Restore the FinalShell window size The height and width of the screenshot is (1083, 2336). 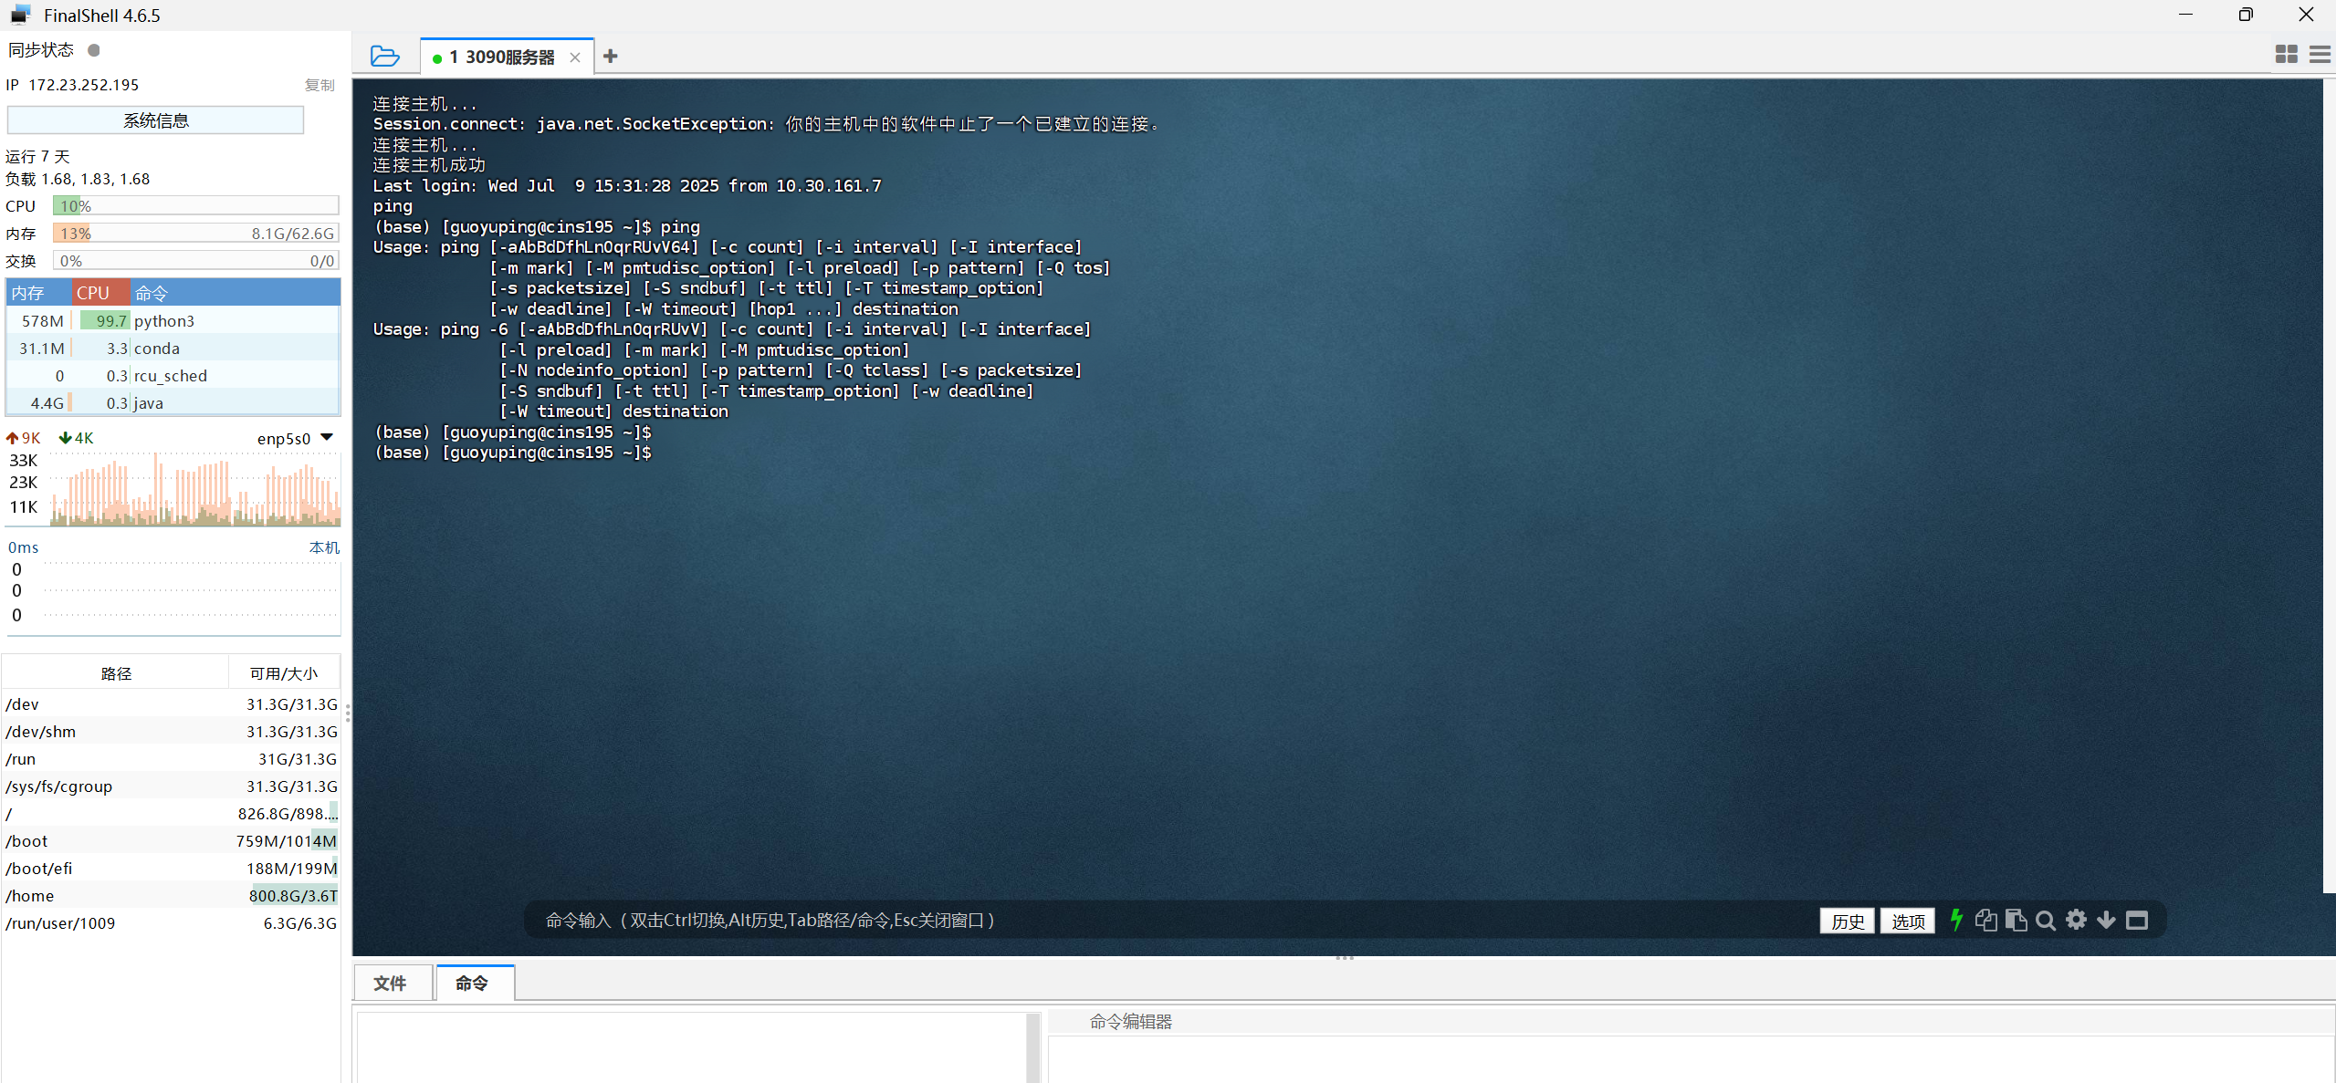coord(2245,15)
